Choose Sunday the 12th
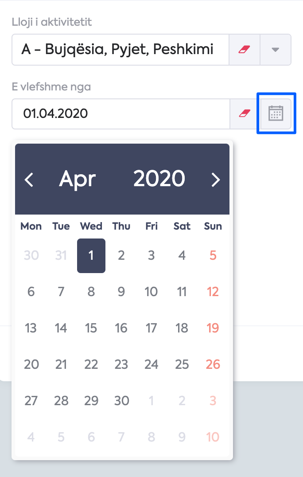Viewport: 303px width, 477px height. click(x=213, y=292)
